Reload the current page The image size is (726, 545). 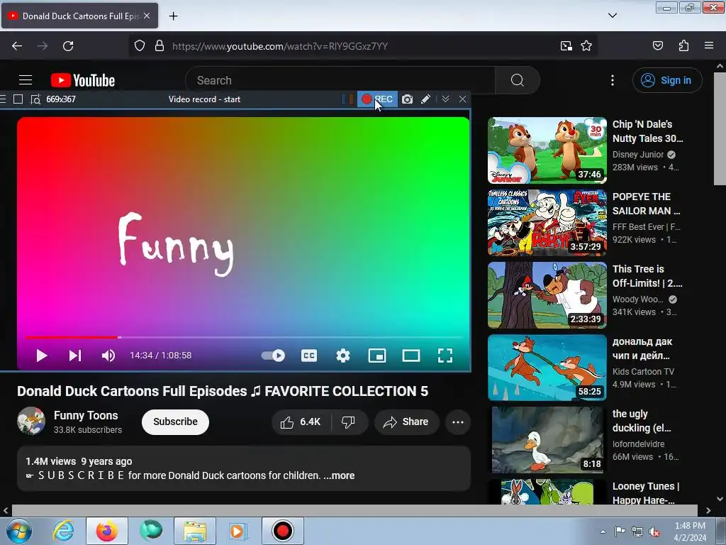pyautogui.click(x=68, y=46)
